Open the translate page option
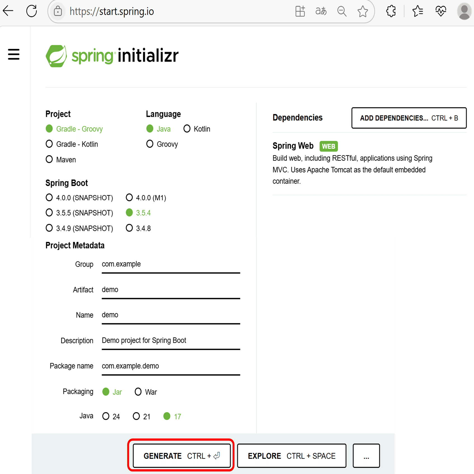This screenshot has height=474, width=474. pyautogui.click(x=321, y=11)
